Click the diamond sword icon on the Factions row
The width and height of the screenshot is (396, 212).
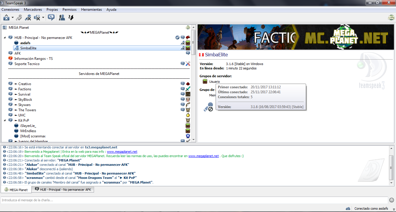click(x=188, y=89)
